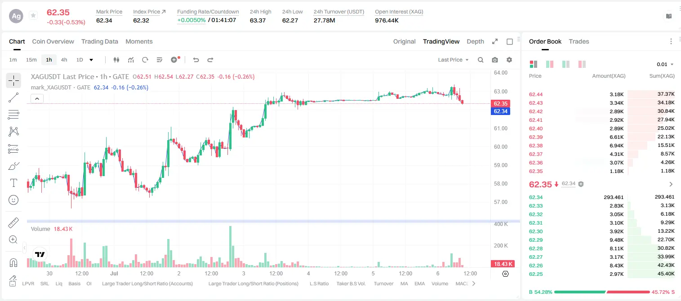Click the replay refresh icon
This screenshot has height=301, width=681.
coord(145,60)
